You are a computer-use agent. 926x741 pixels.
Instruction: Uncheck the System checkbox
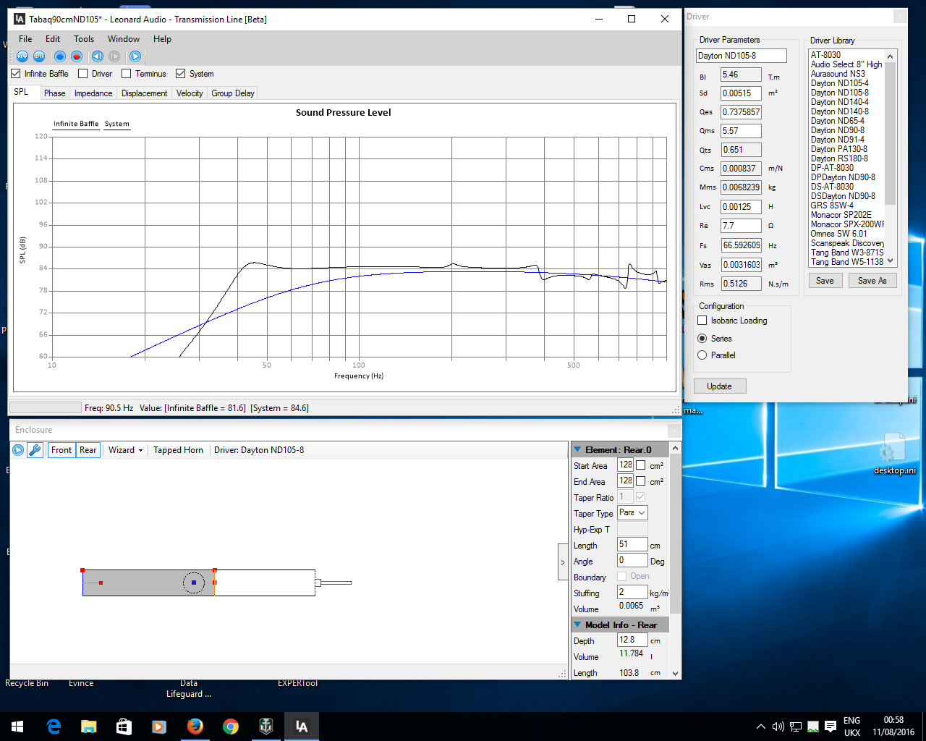click(x=181, y=74)
